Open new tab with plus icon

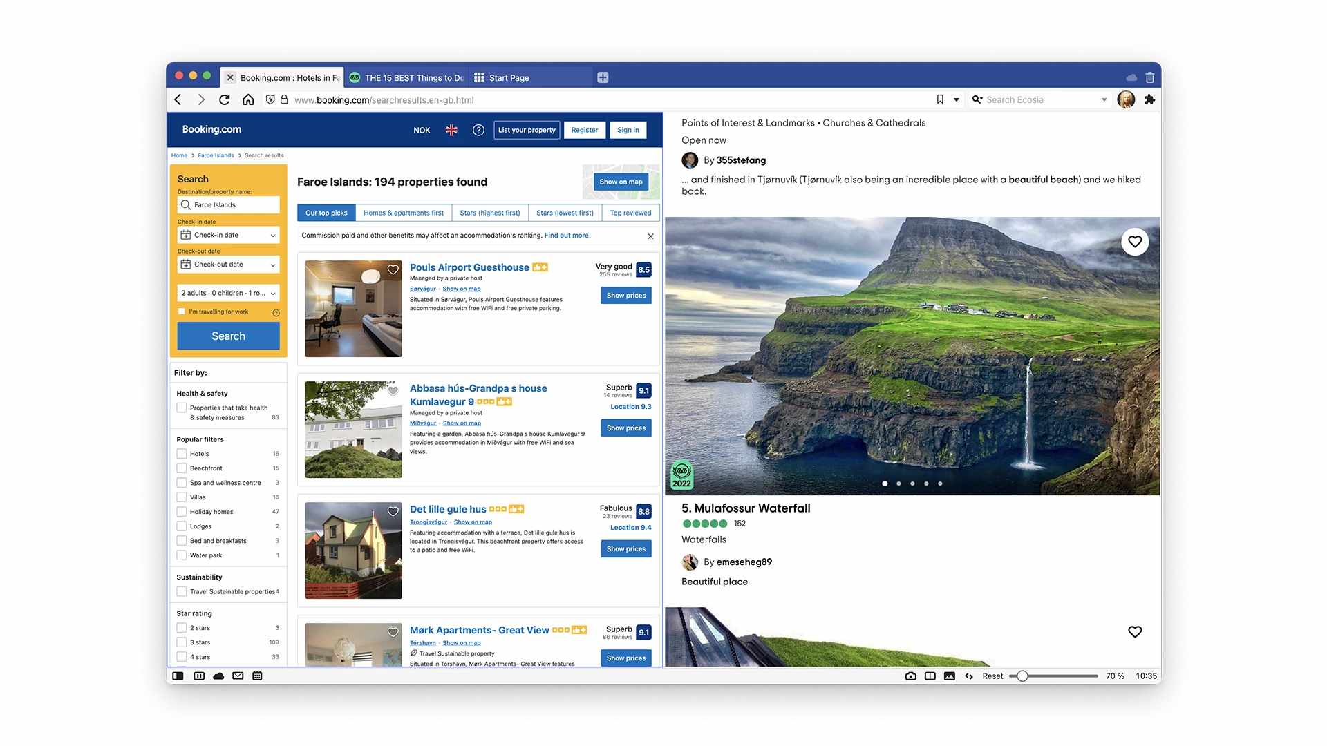click(603, 77)
